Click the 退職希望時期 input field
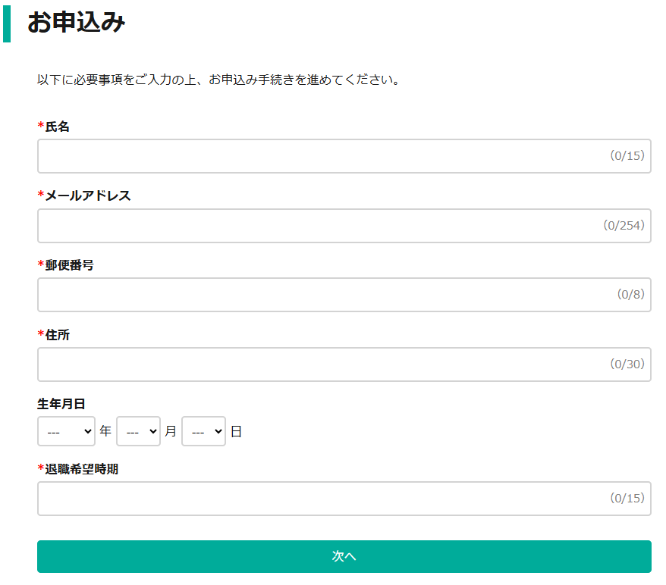Viewport: 666px width, 585px height. 344,499
